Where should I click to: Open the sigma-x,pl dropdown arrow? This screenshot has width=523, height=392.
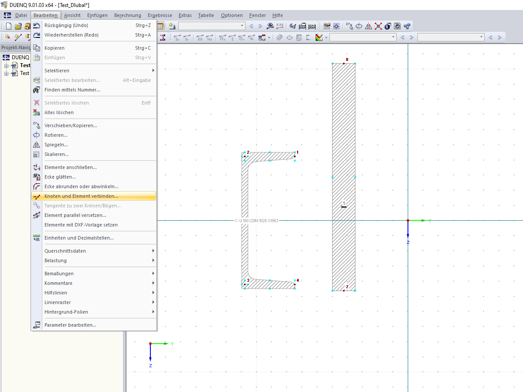[x=268, y=38]
